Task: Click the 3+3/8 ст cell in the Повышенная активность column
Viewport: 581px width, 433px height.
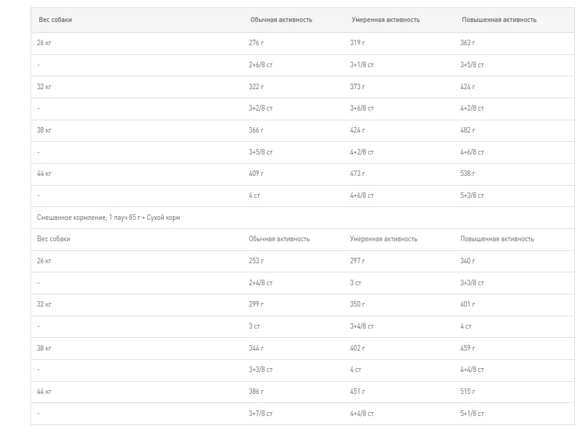Action: pyautogui.click(x=472, y=283)
